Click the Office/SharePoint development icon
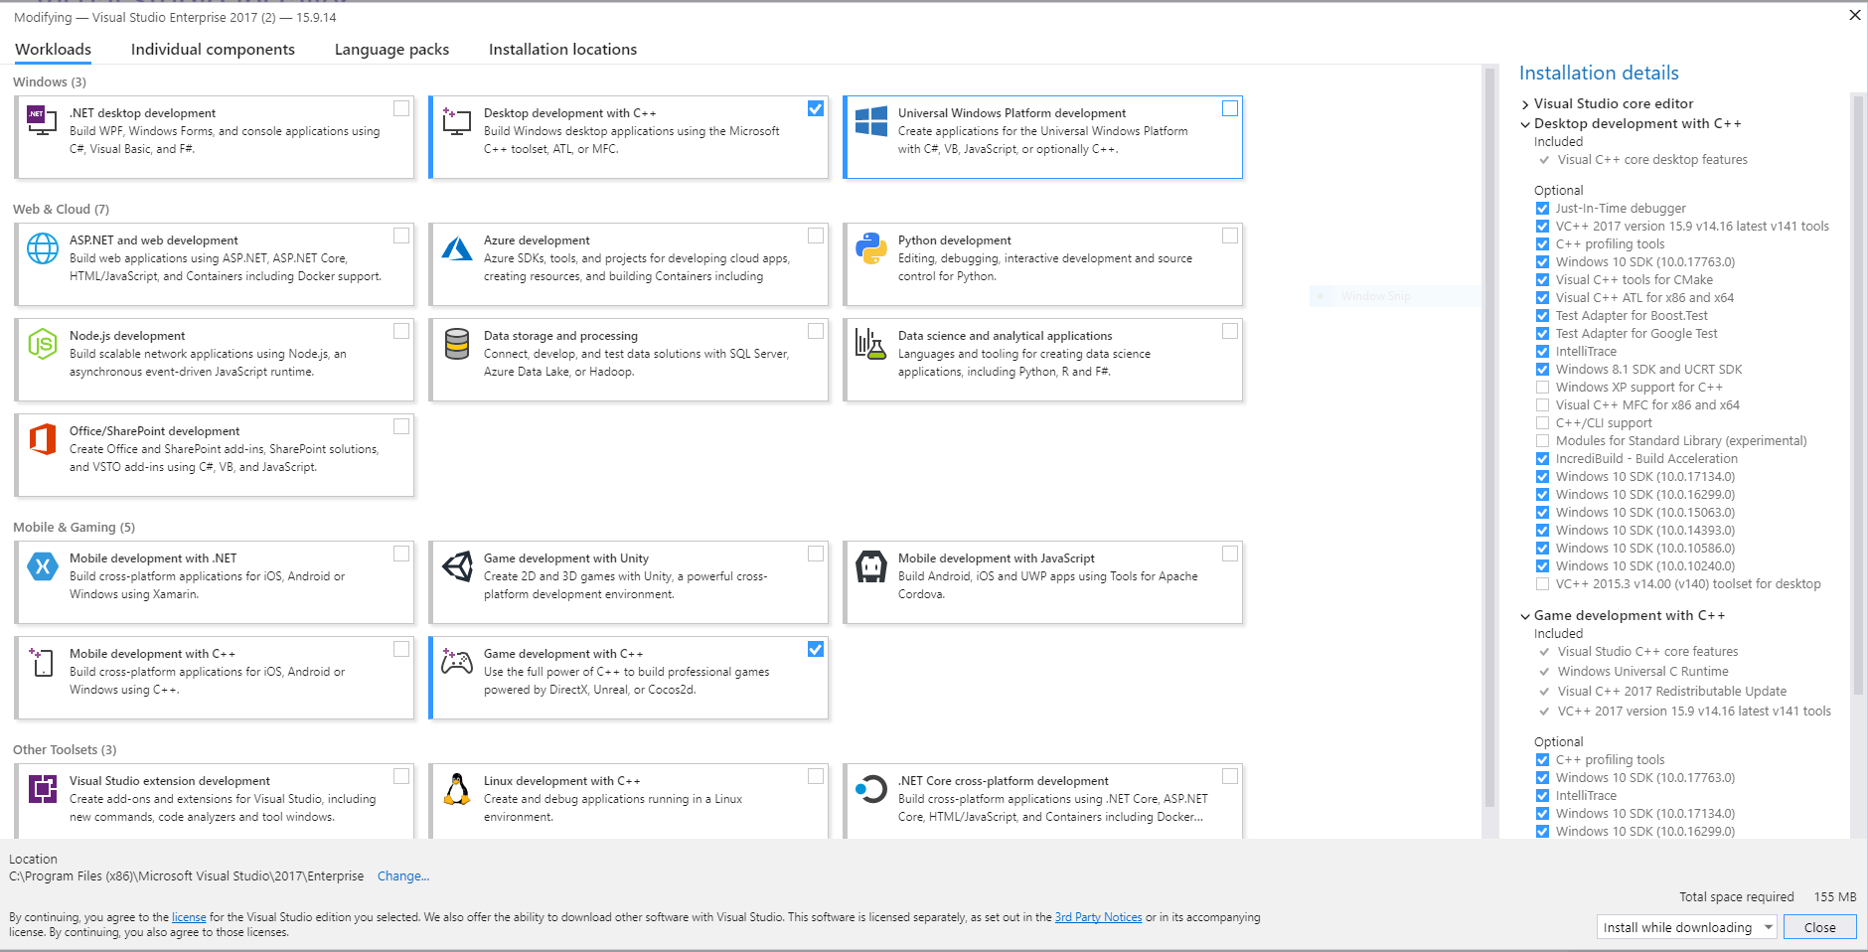The image size is (1868, 952). (x=43, y=439)
